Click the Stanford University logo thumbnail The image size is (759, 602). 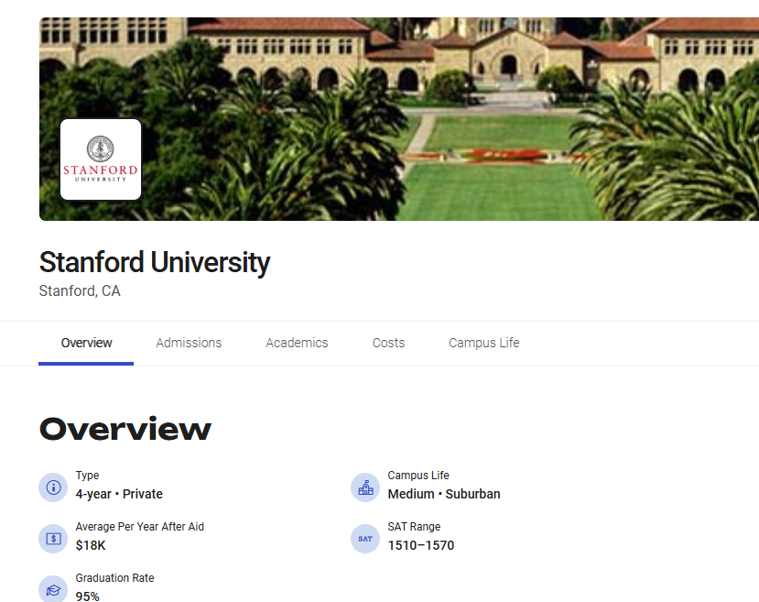tap(101, 159)
